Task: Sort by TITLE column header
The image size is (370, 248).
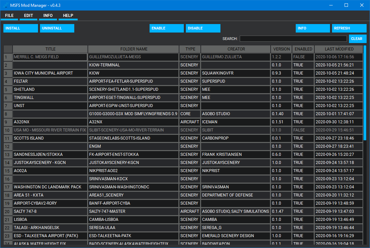Action: (x=50, y=49)
